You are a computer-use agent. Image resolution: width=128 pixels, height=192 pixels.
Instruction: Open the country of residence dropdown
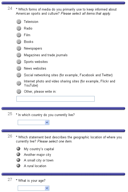(33, 122)
